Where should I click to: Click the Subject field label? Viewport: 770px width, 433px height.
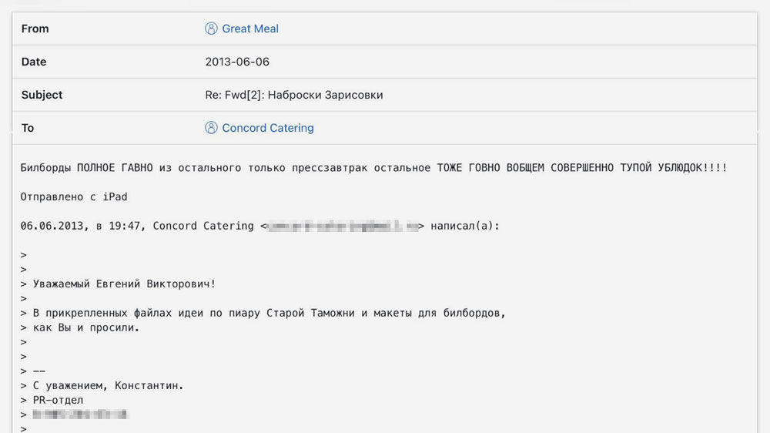(x=42, y=95)
